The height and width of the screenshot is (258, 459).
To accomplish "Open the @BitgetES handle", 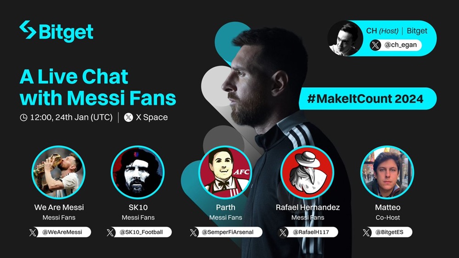I will (x=386, y=232).
